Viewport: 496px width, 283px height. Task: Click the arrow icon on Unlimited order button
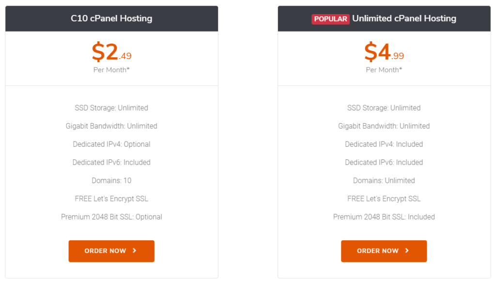pyautogui.click(x=407, y=251)
